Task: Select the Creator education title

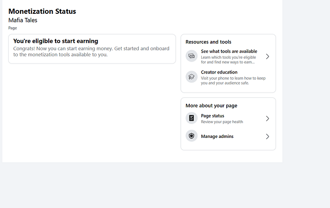Action: tap(219, 73)
